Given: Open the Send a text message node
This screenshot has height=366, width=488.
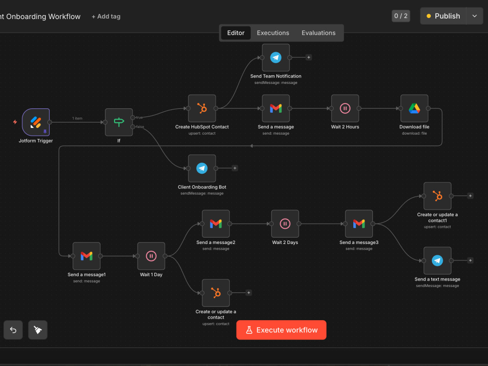Looking at the screenshot, I should 437,261.
